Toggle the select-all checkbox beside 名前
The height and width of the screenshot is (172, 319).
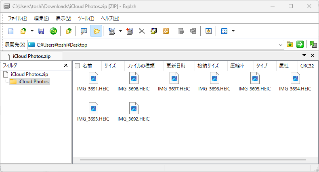coord(77,66)
